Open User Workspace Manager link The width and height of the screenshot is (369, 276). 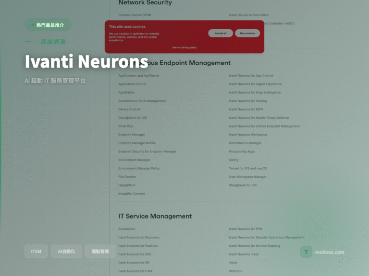tap(247, 177)
